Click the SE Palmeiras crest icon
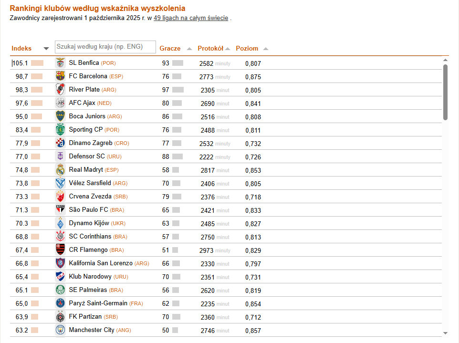This screenshot has height=343, width=459. [x=60, y=290]
